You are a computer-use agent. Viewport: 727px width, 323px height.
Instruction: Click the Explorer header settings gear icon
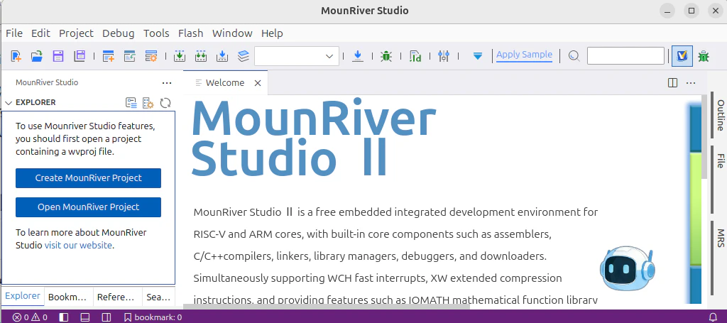(x=148, y=103)
